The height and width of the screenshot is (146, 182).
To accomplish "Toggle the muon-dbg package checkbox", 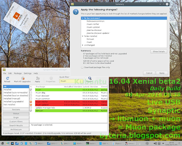I will point(31,93).
